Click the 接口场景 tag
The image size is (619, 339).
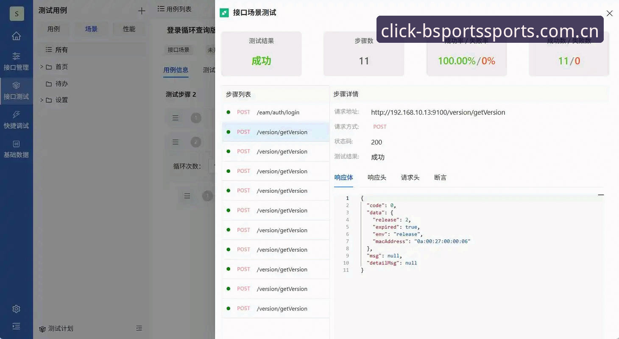coord(178,50)
